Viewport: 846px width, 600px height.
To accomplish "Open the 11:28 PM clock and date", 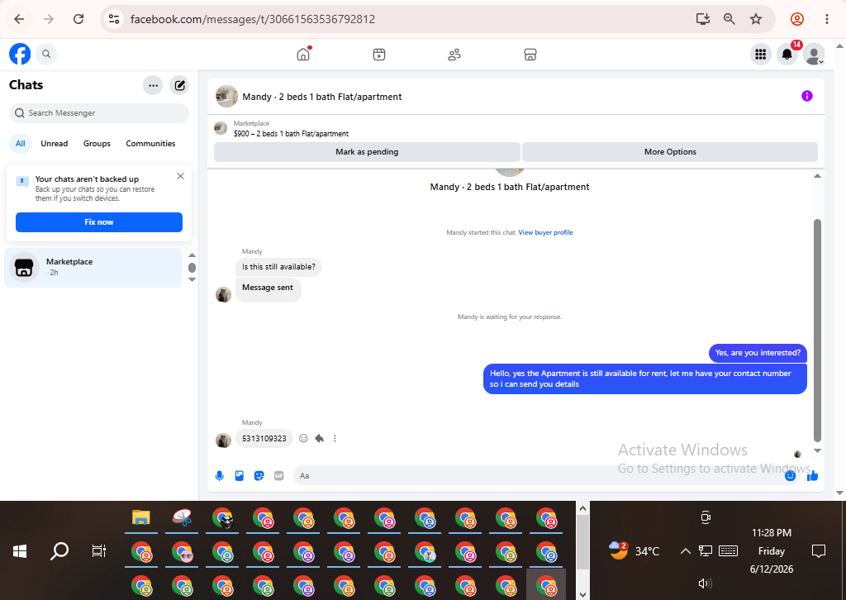I will [x=772, y=551].
